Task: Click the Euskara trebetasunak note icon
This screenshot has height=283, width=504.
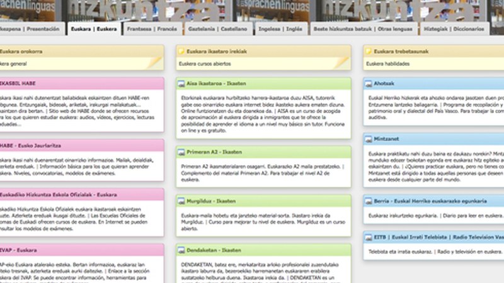Action: coord(369,52)
